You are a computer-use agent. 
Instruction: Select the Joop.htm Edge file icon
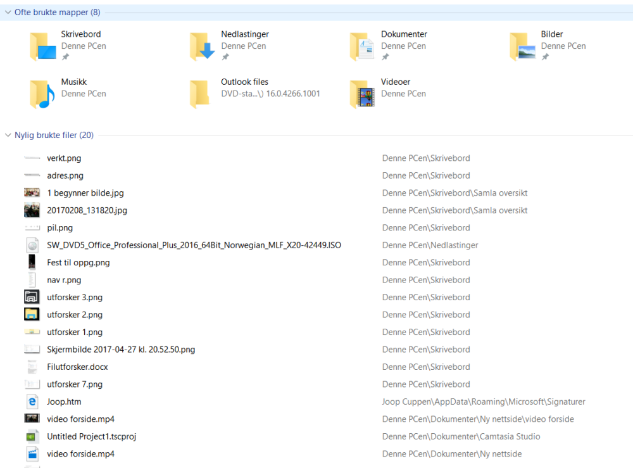(x=32, y=402)
